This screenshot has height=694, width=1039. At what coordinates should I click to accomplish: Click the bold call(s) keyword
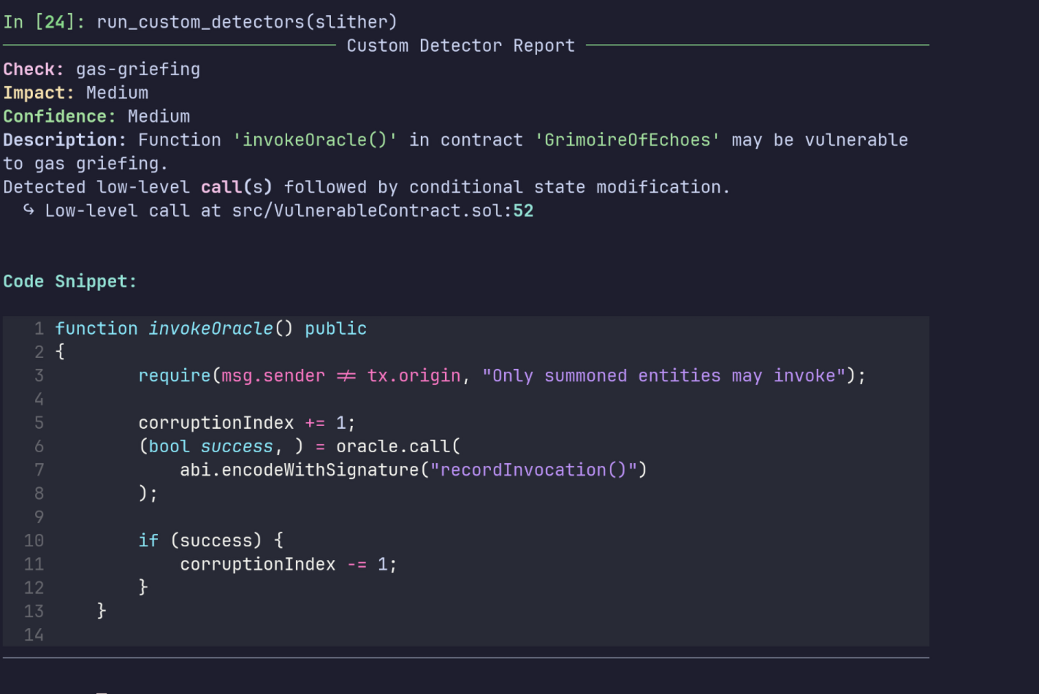tap(236, 188)
